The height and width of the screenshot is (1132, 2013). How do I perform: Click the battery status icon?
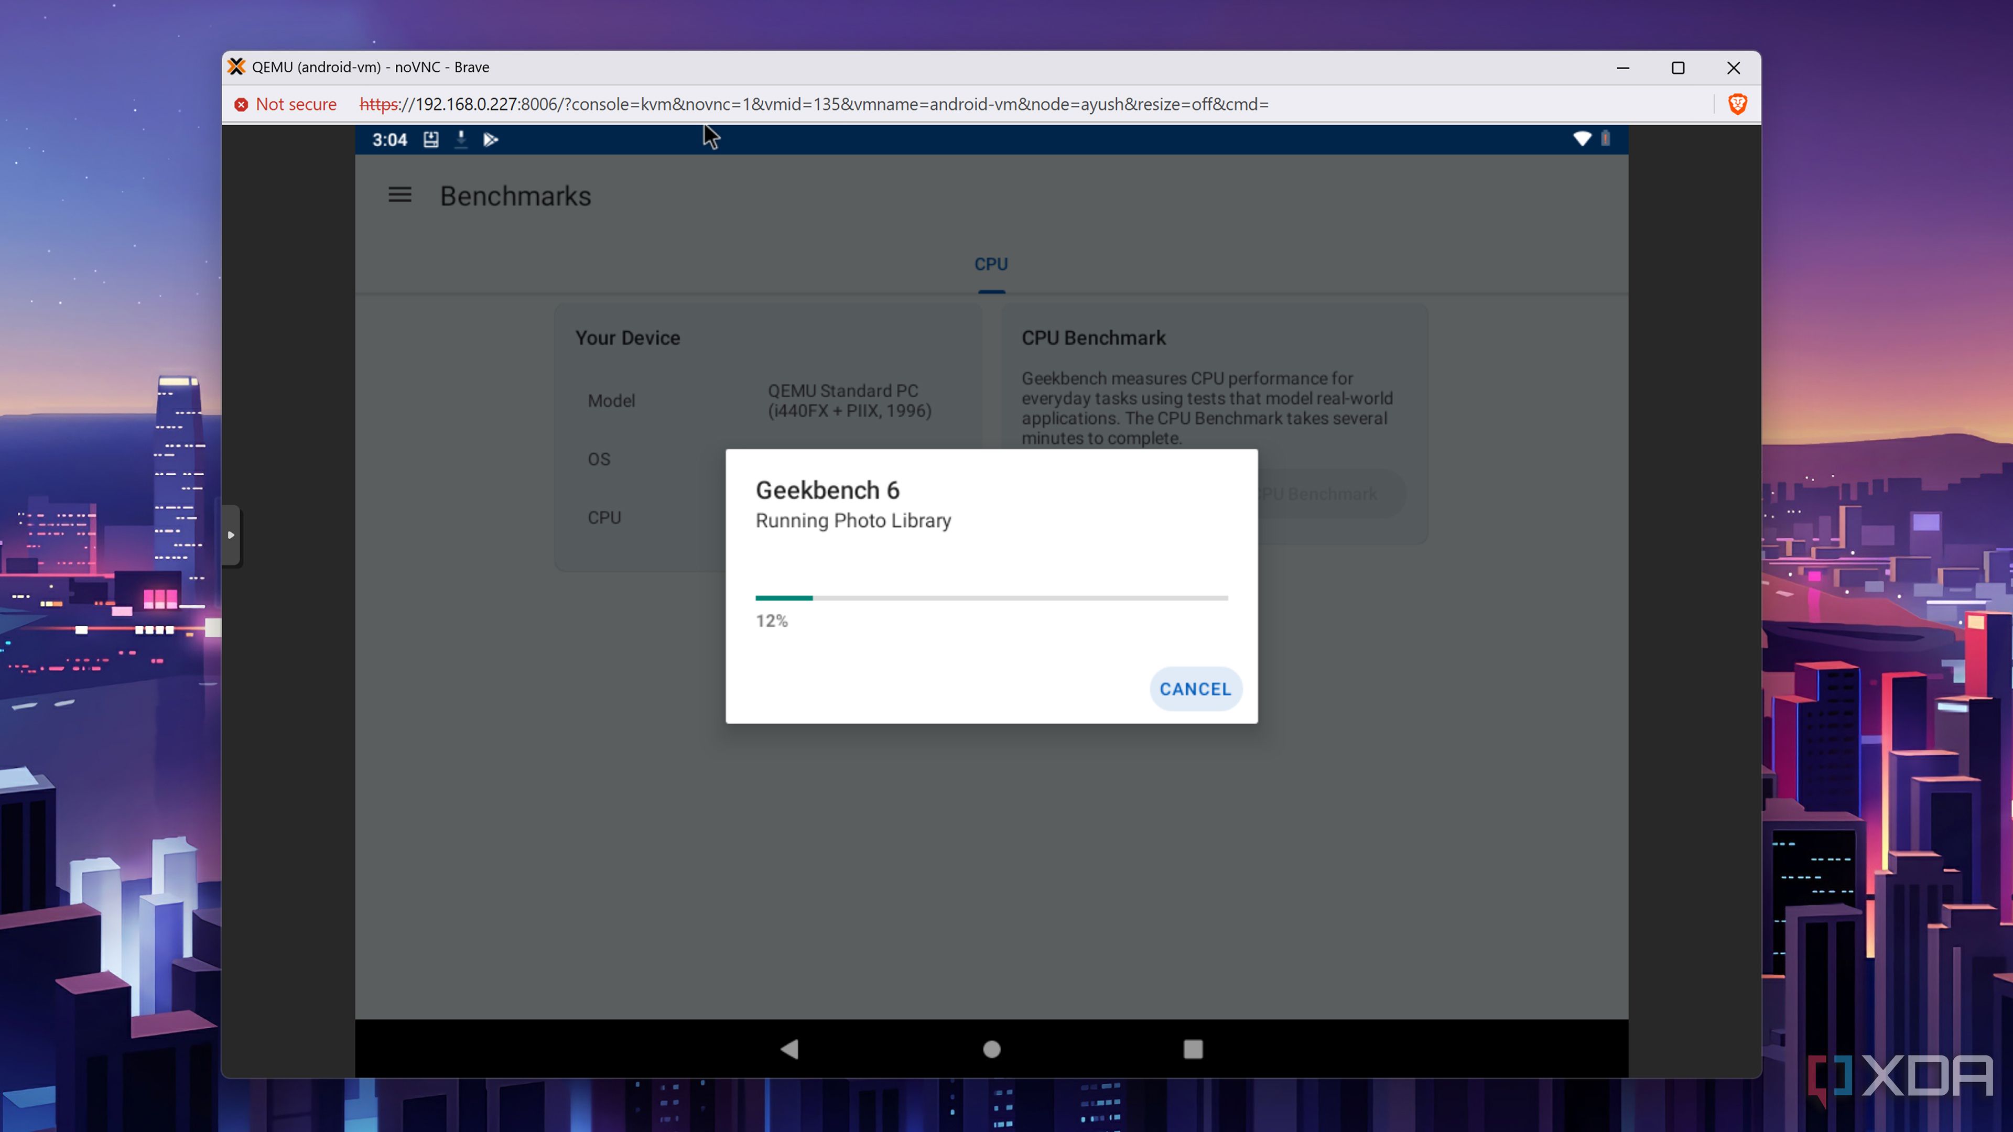[x=1605, y=139]
